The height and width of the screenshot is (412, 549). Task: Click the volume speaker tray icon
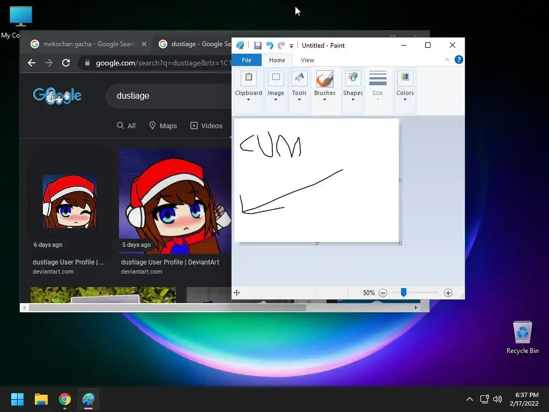(497, 399)
